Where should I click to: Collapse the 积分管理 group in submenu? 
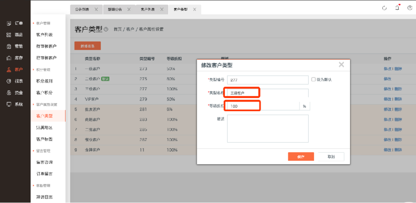(x=33, y=70)
